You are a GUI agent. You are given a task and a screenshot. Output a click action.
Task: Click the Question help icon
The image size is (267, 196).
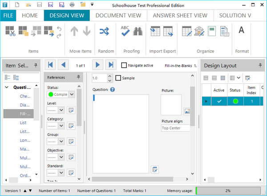113,90
